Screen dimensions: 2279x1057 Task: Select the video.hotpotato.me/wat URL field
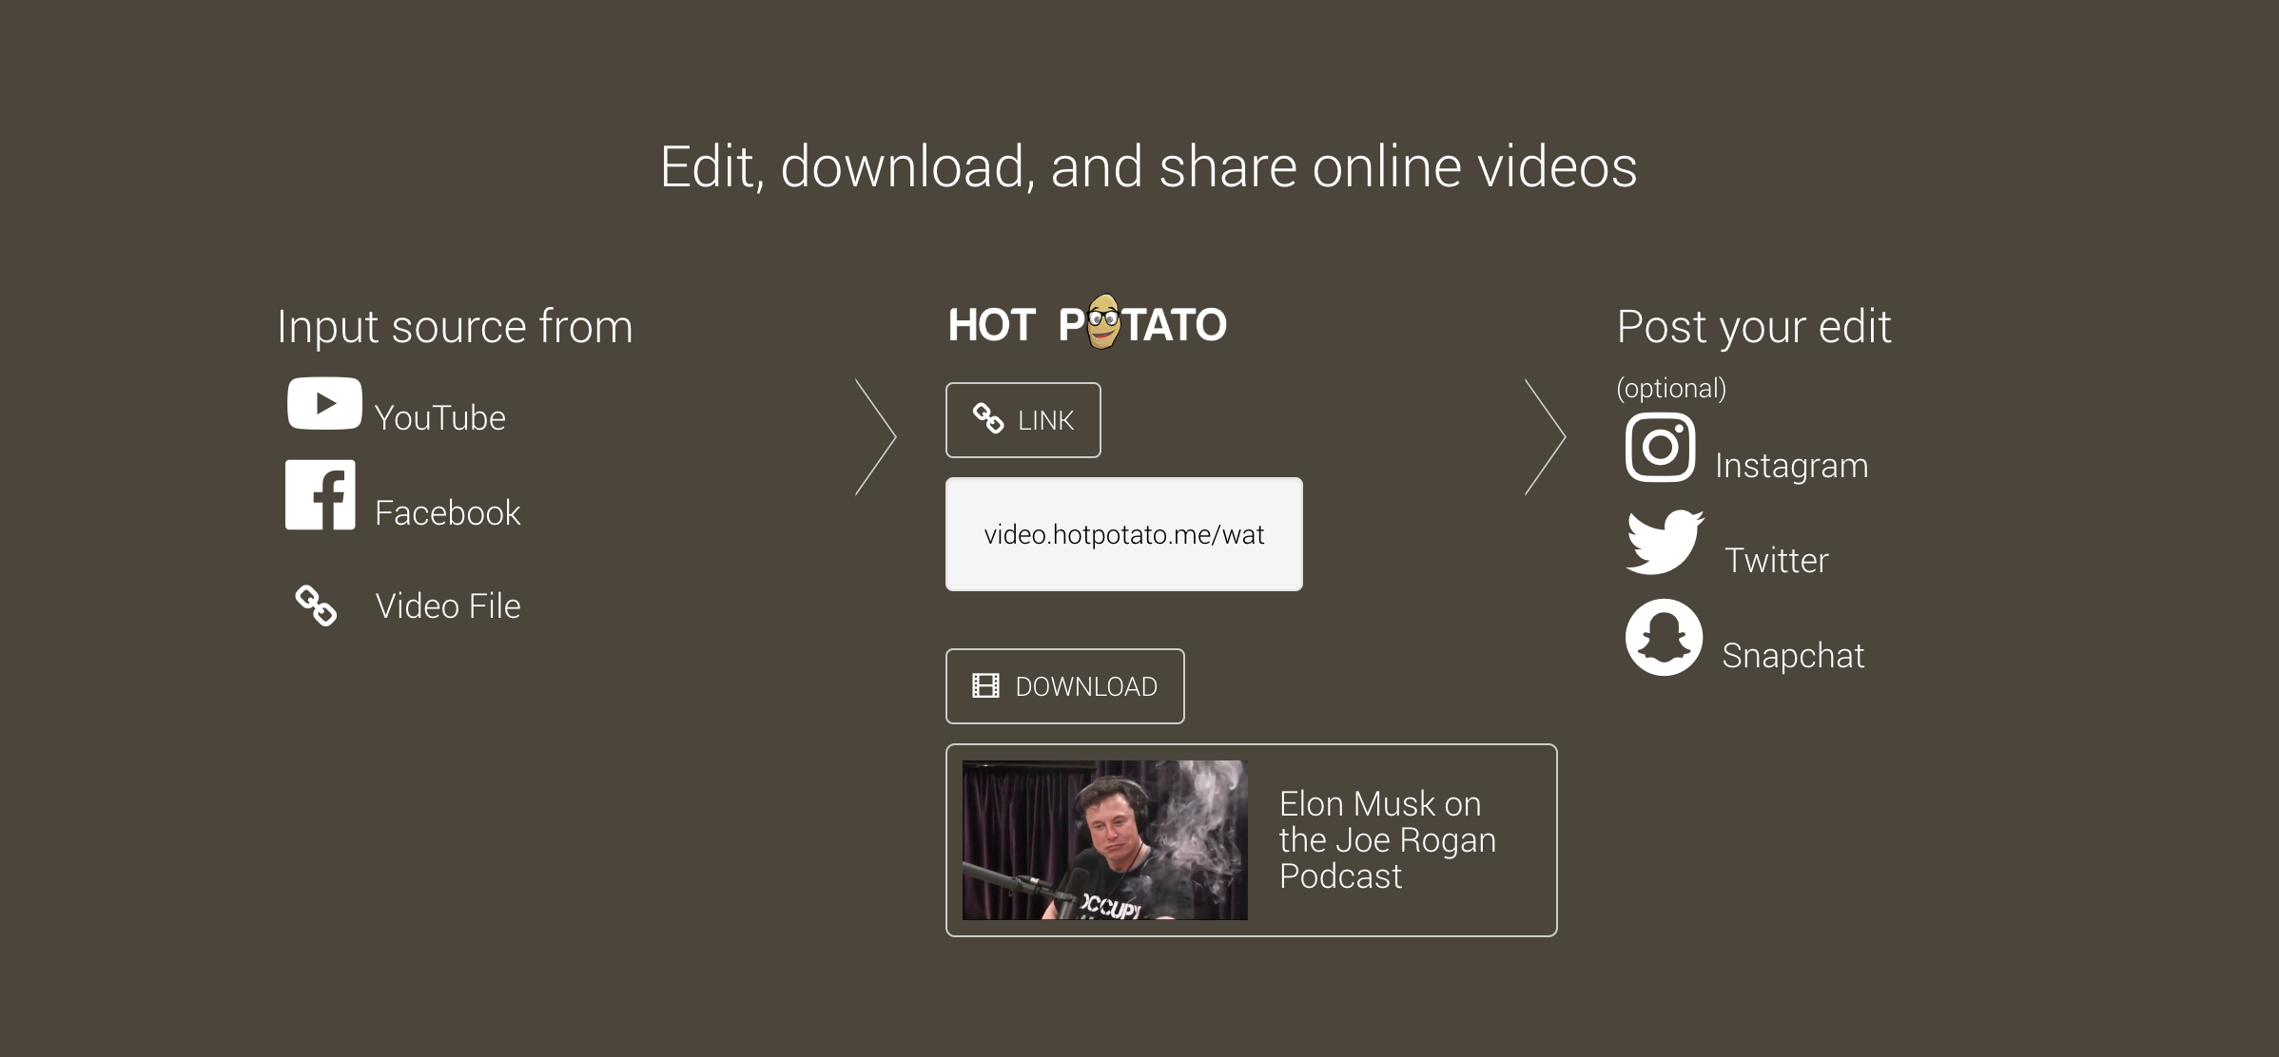tap(1124, 534)
